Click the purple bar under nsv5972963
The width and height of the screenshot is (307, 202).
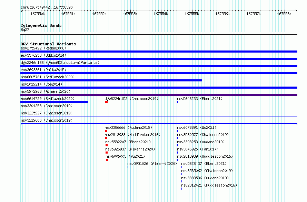pos(159,95)
